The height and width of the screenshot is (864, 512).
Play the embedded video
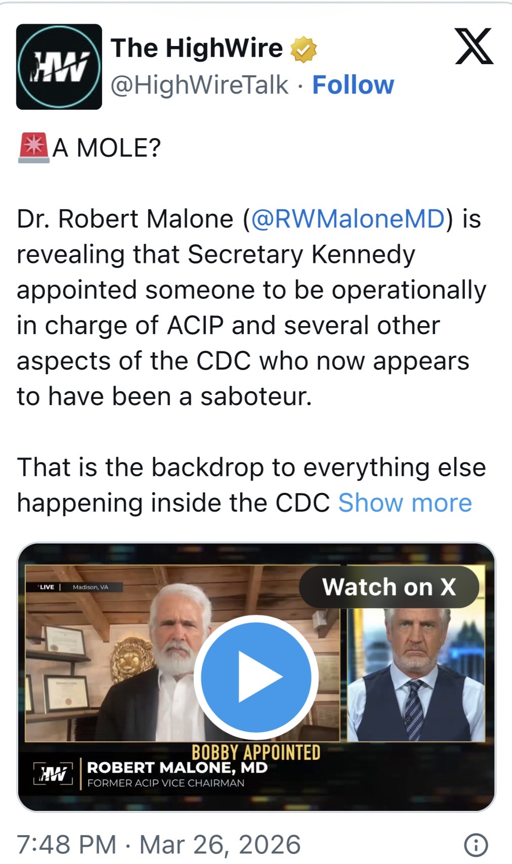256,676
